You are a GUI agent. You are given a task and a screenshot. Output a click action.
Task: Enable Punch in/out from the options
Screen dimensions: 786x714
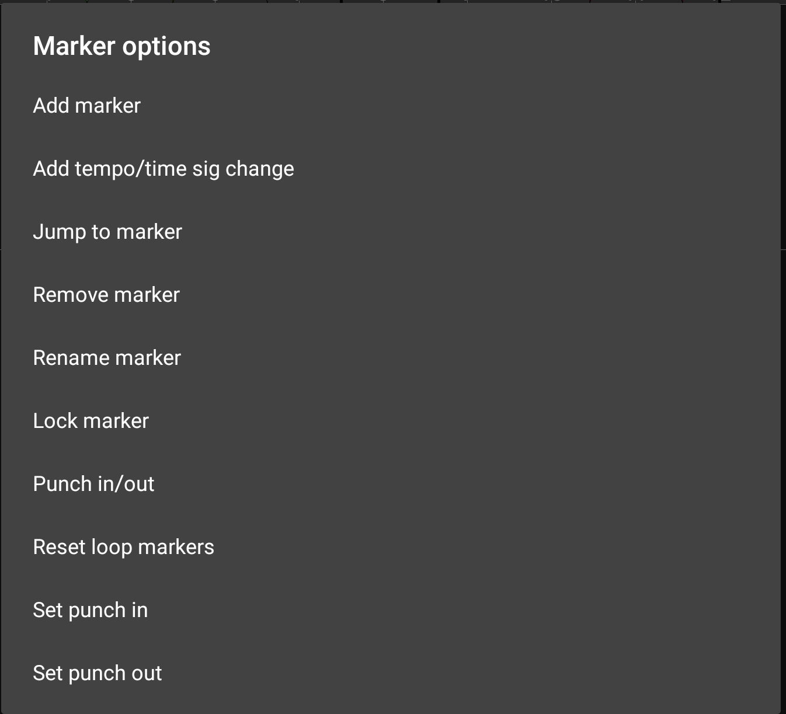click(93, 484)
